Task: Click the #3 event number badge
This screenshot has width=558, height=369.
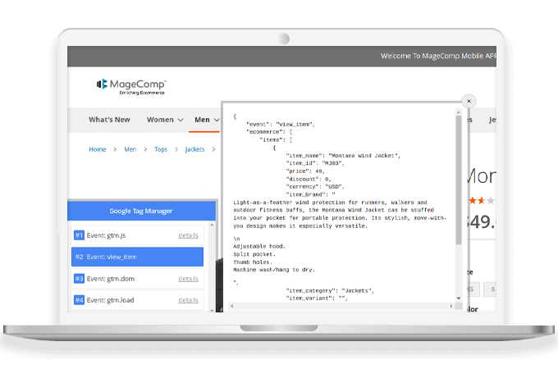Action: [79, 279]
